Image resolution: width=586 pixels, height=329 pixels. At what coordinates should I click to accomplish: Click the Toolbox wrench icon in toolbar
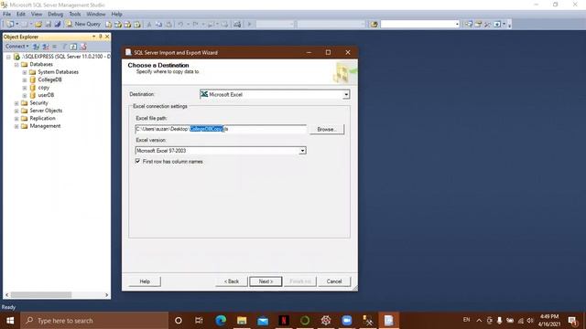pos(487,25)
